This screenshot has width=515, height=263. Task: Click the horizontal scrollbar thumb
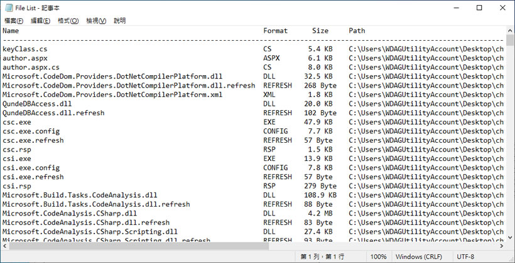point(139,245)
